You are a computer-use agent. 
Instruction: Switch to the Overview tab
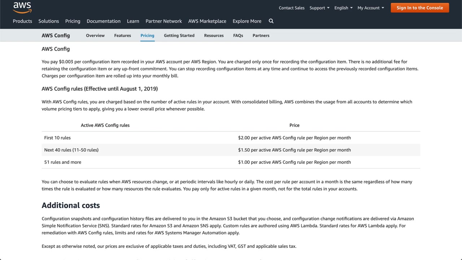tap(95, 35)
